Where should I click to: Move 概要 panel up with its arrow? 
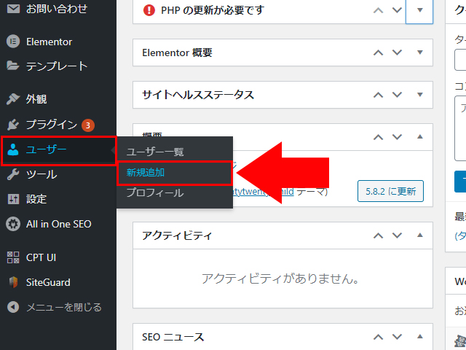tap(378, 137)
